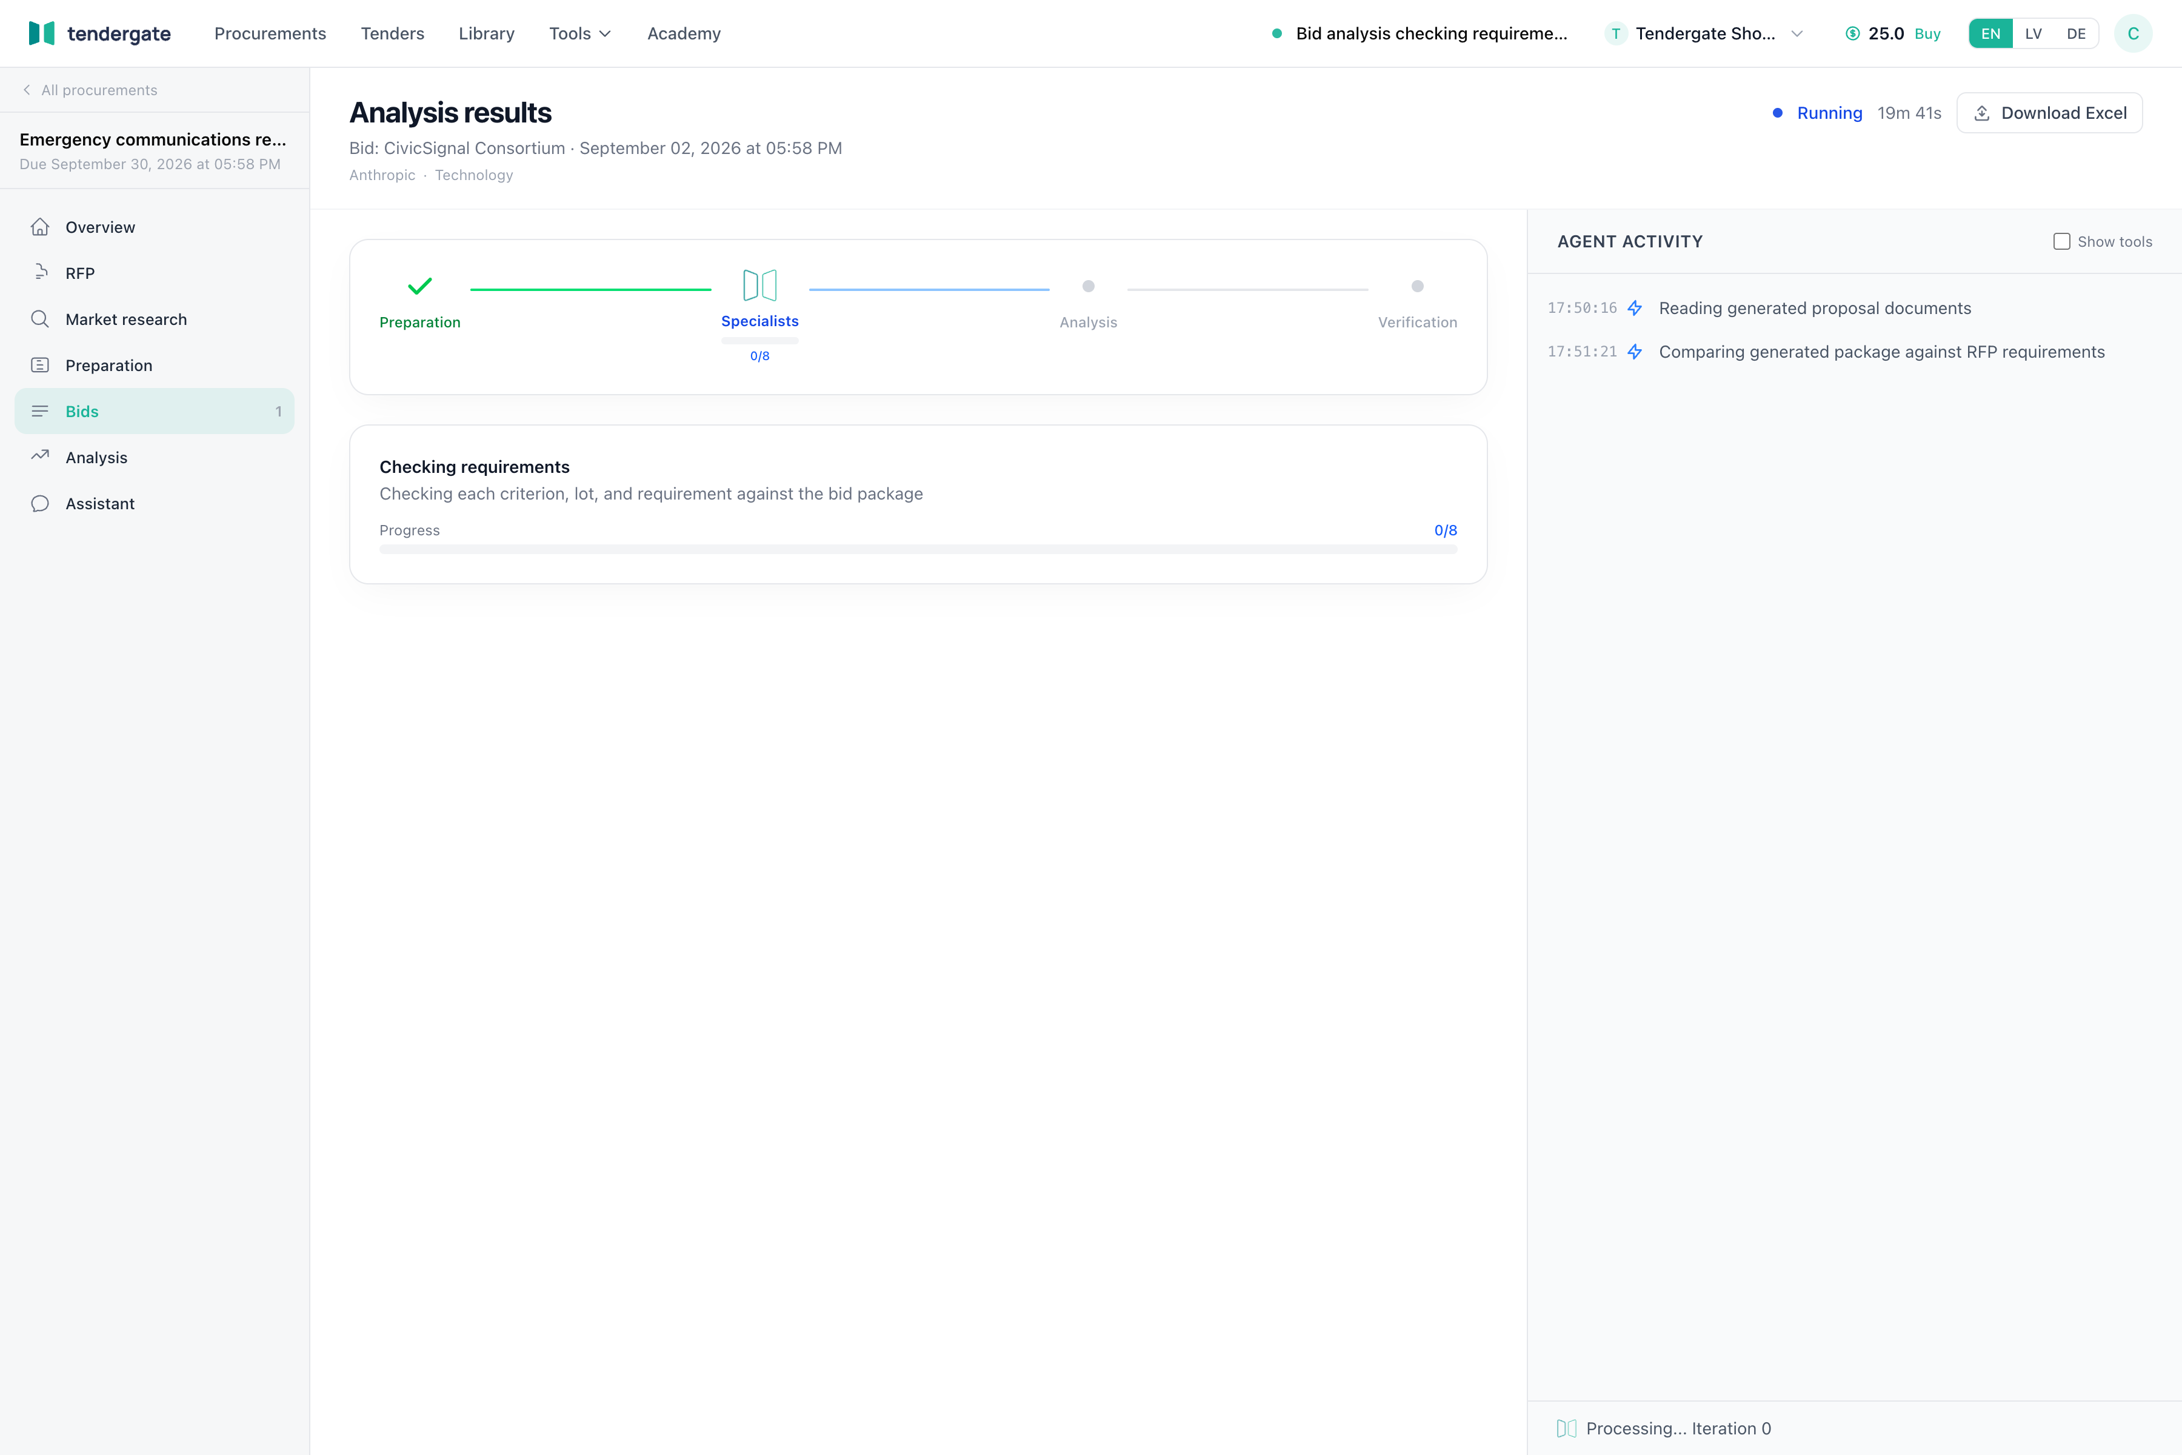Click the 17:50:16 activity timestamp
This screenshot has width=2182, height=1455.
[x=1582, y=308]
